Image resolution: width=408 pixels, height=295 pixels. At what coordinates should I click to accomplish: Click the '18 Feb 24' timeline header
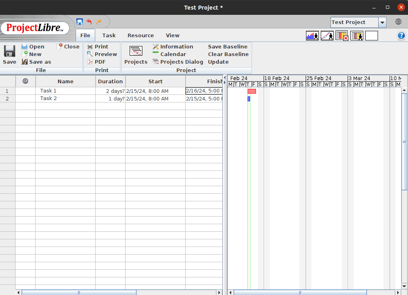pos(284,78)
